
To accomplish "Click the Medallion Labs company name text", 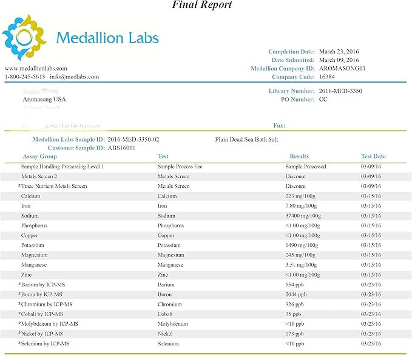I will pos(107,38).
